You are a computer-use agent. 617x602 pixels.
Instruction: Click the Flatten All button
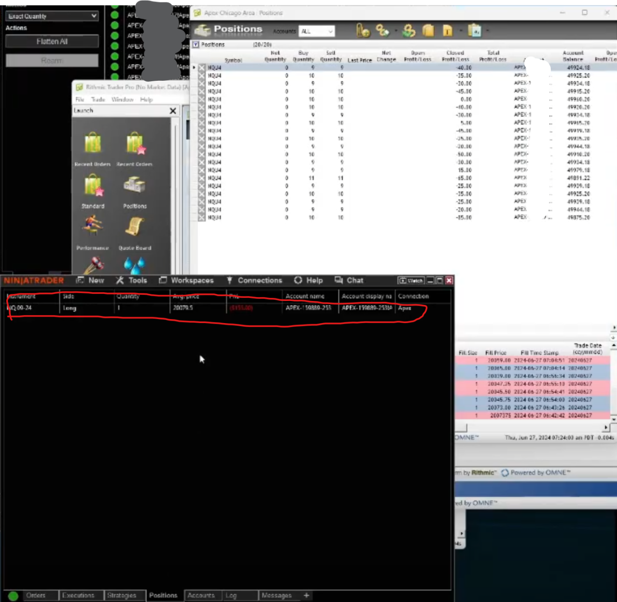click(x=52, y=42)
